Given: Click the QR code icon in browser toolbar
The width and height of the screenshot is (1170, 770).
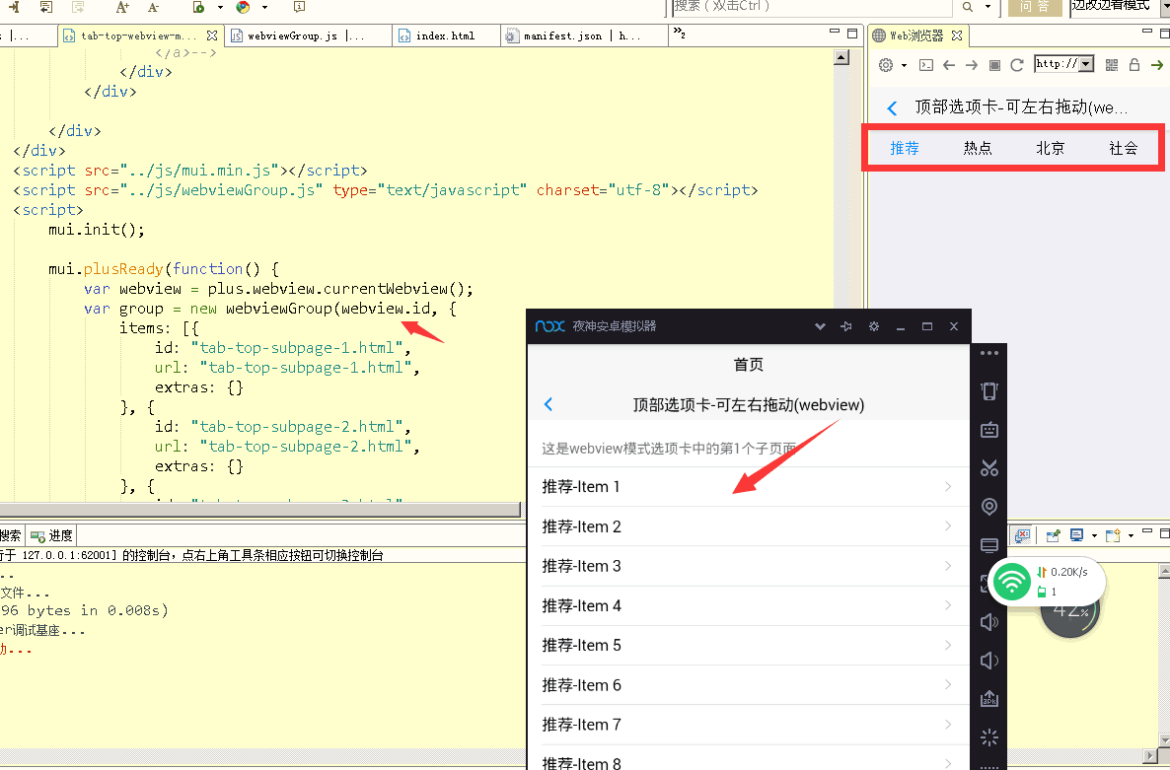Looking at the screenshot, I should click(x=1112, y=65).
